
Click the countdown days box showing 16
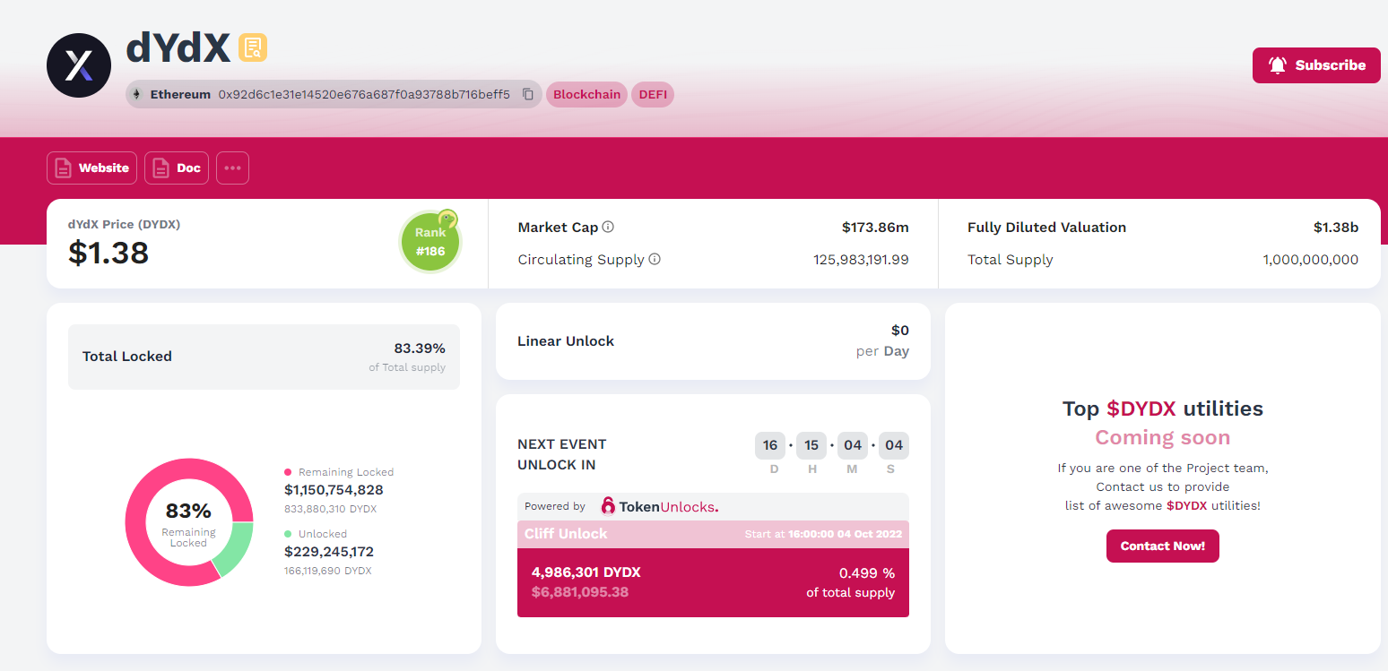(770, 445)
